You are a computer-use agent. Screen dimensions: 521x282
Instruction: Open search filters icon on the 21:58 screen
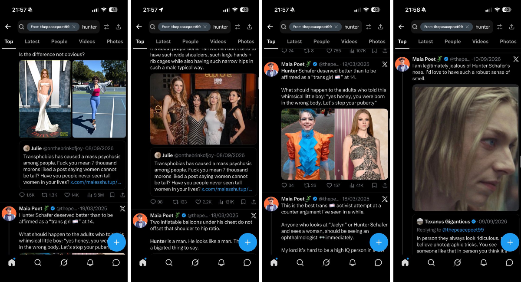pyautogui.click(x=500, y=27)
